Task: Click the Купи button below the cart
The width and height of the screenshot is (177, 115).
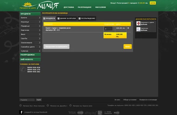Action: (x=128, y=47)
